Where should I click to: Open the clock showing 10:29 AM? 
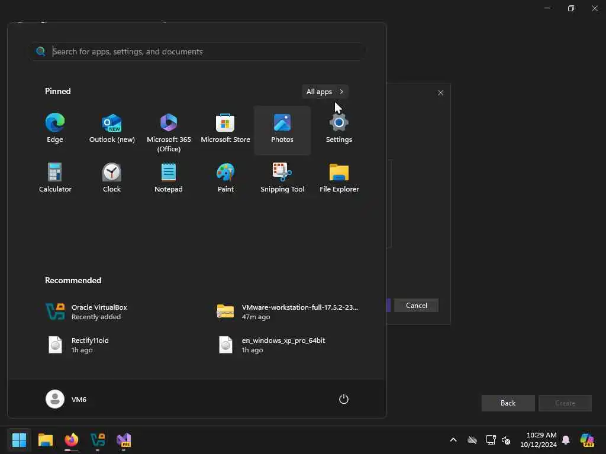coord(539,440)
